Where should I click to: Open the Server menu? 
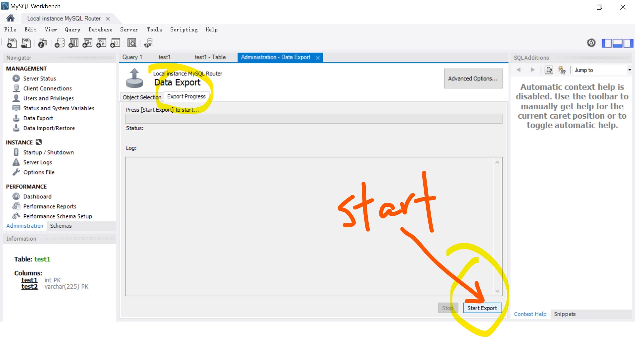pyautogui.click(x=129, y=29)
